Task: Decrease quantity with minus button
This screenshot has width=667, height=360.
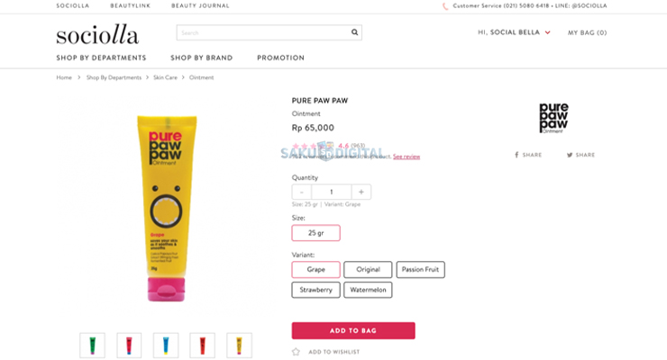Action: [302, 192]
